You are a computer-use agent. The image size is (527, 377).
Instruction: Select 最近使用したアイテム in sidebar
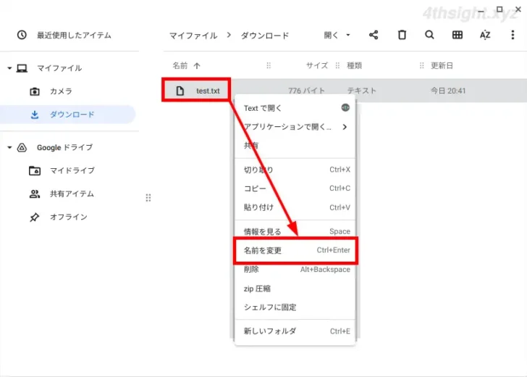pos(74,35)
